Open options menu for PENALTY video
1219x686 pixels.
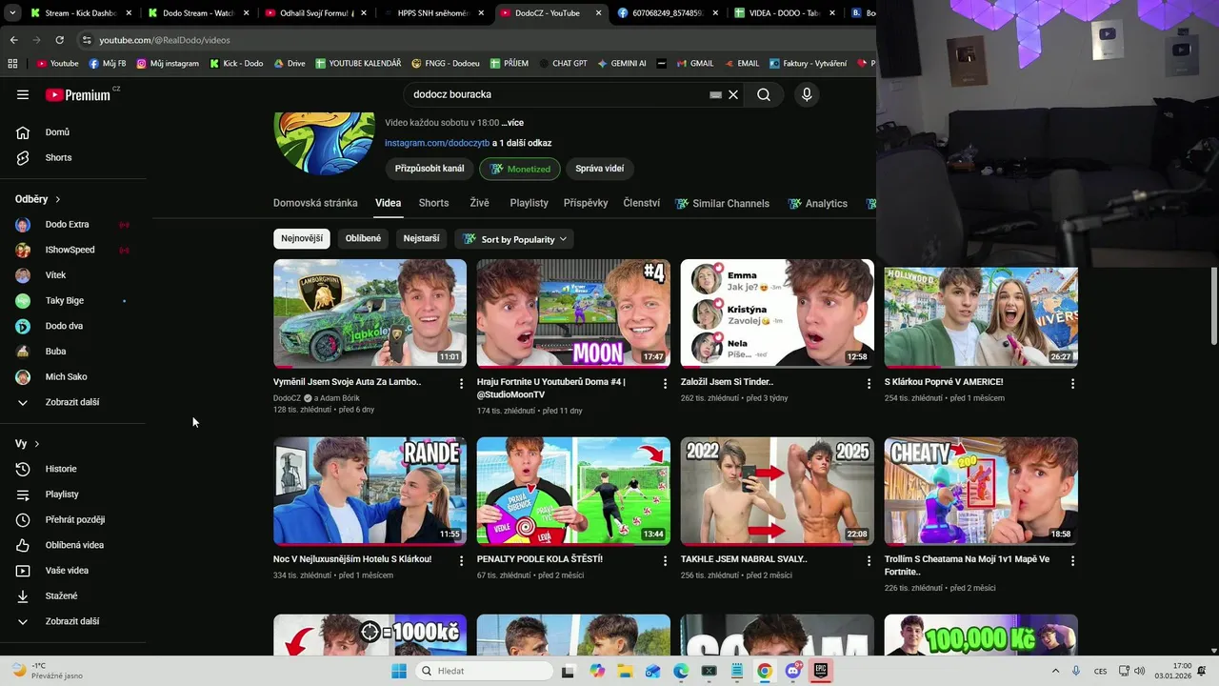tap(665, 561)
